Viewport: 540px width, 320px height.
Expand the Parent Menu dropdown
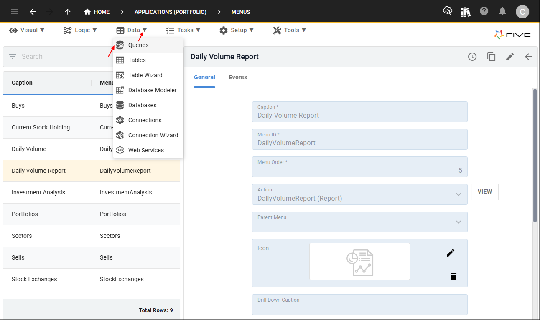pyautogui.click(x=458, y=222)
